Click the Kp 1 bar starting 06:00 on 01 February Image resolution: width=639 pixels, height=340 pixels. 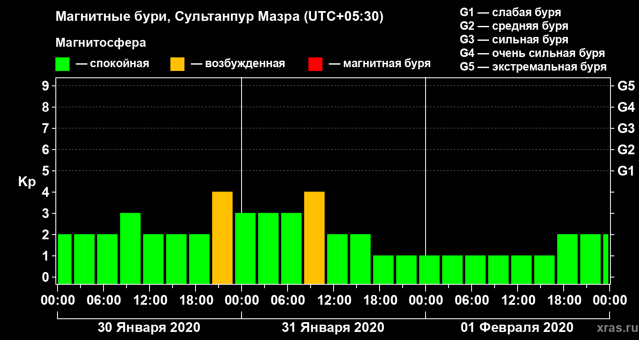tap(475, 270)
